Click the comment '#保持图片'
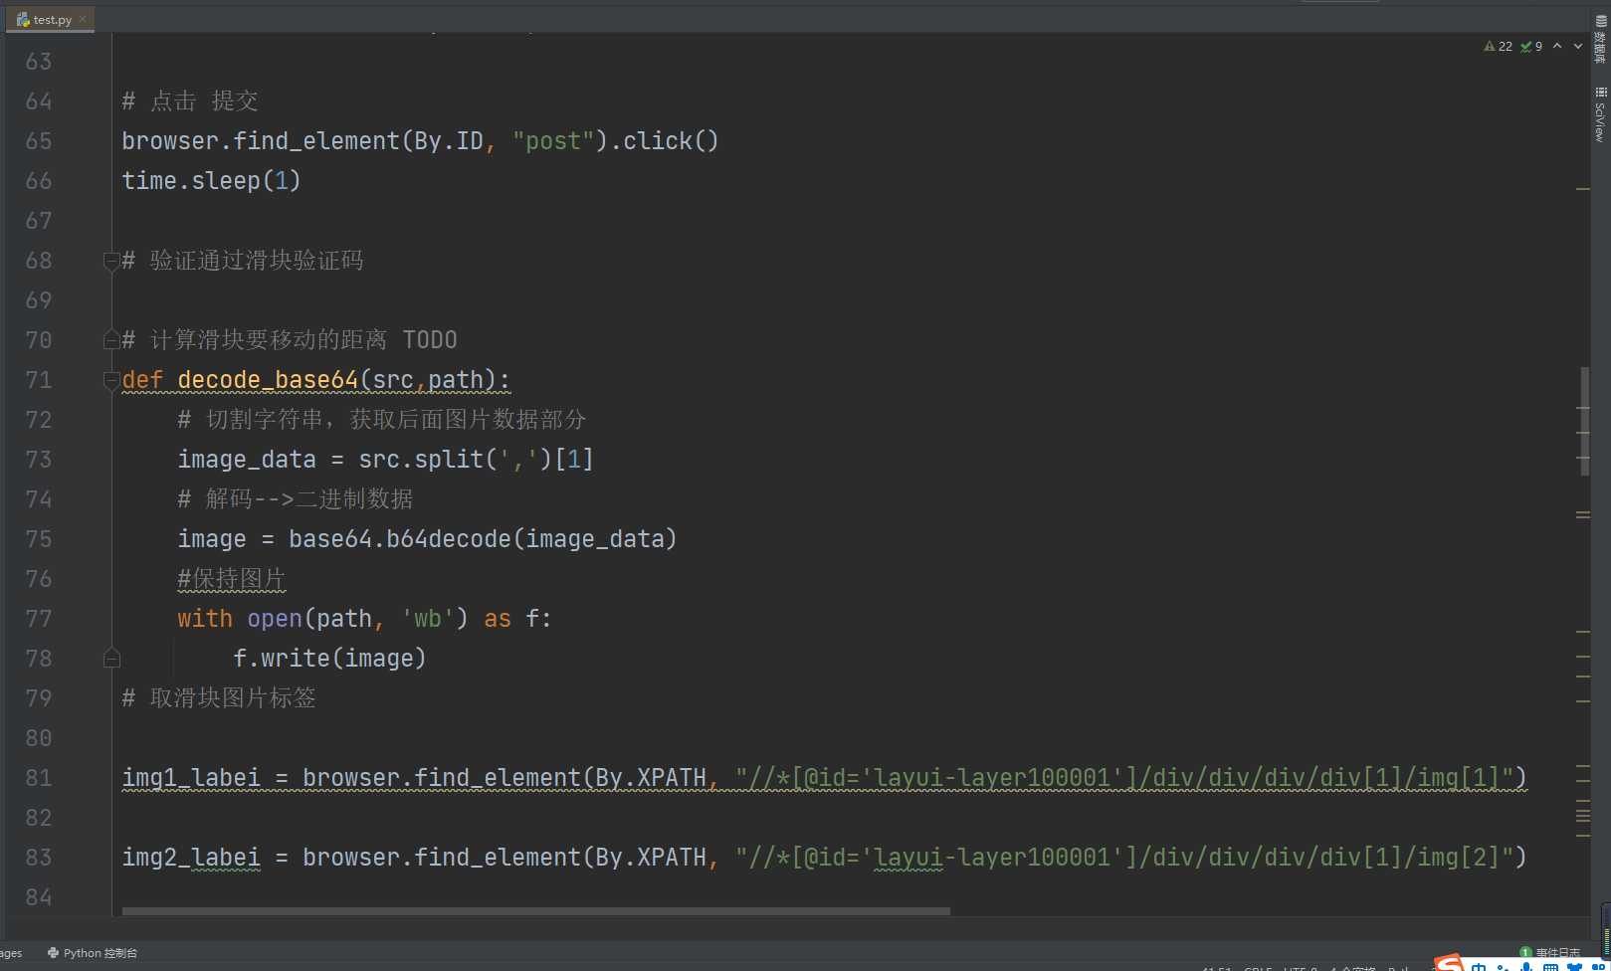This screenshot has width=1611, height=971. (x=232, y=579)
